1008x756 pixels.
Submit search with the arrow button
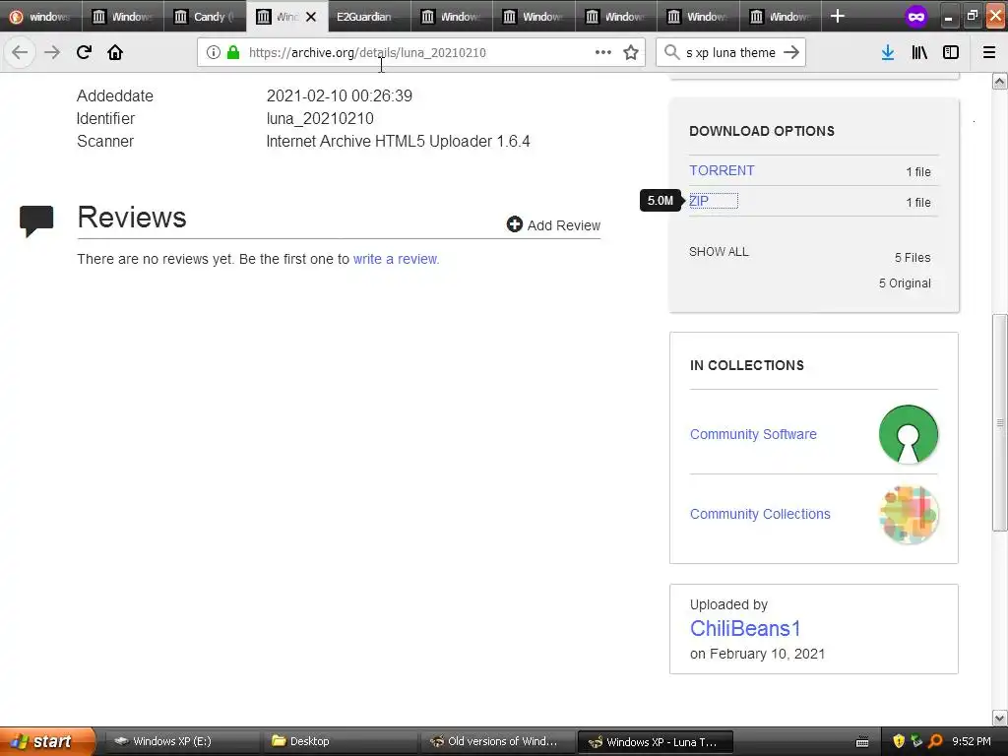pyautogui.click(x=791, y=52)
